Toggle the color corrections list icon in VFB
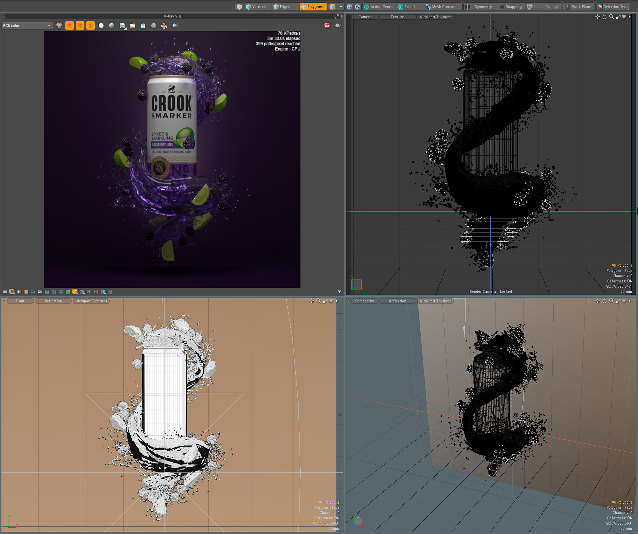This screenshot has height=534, width=638. click(12, 292)
